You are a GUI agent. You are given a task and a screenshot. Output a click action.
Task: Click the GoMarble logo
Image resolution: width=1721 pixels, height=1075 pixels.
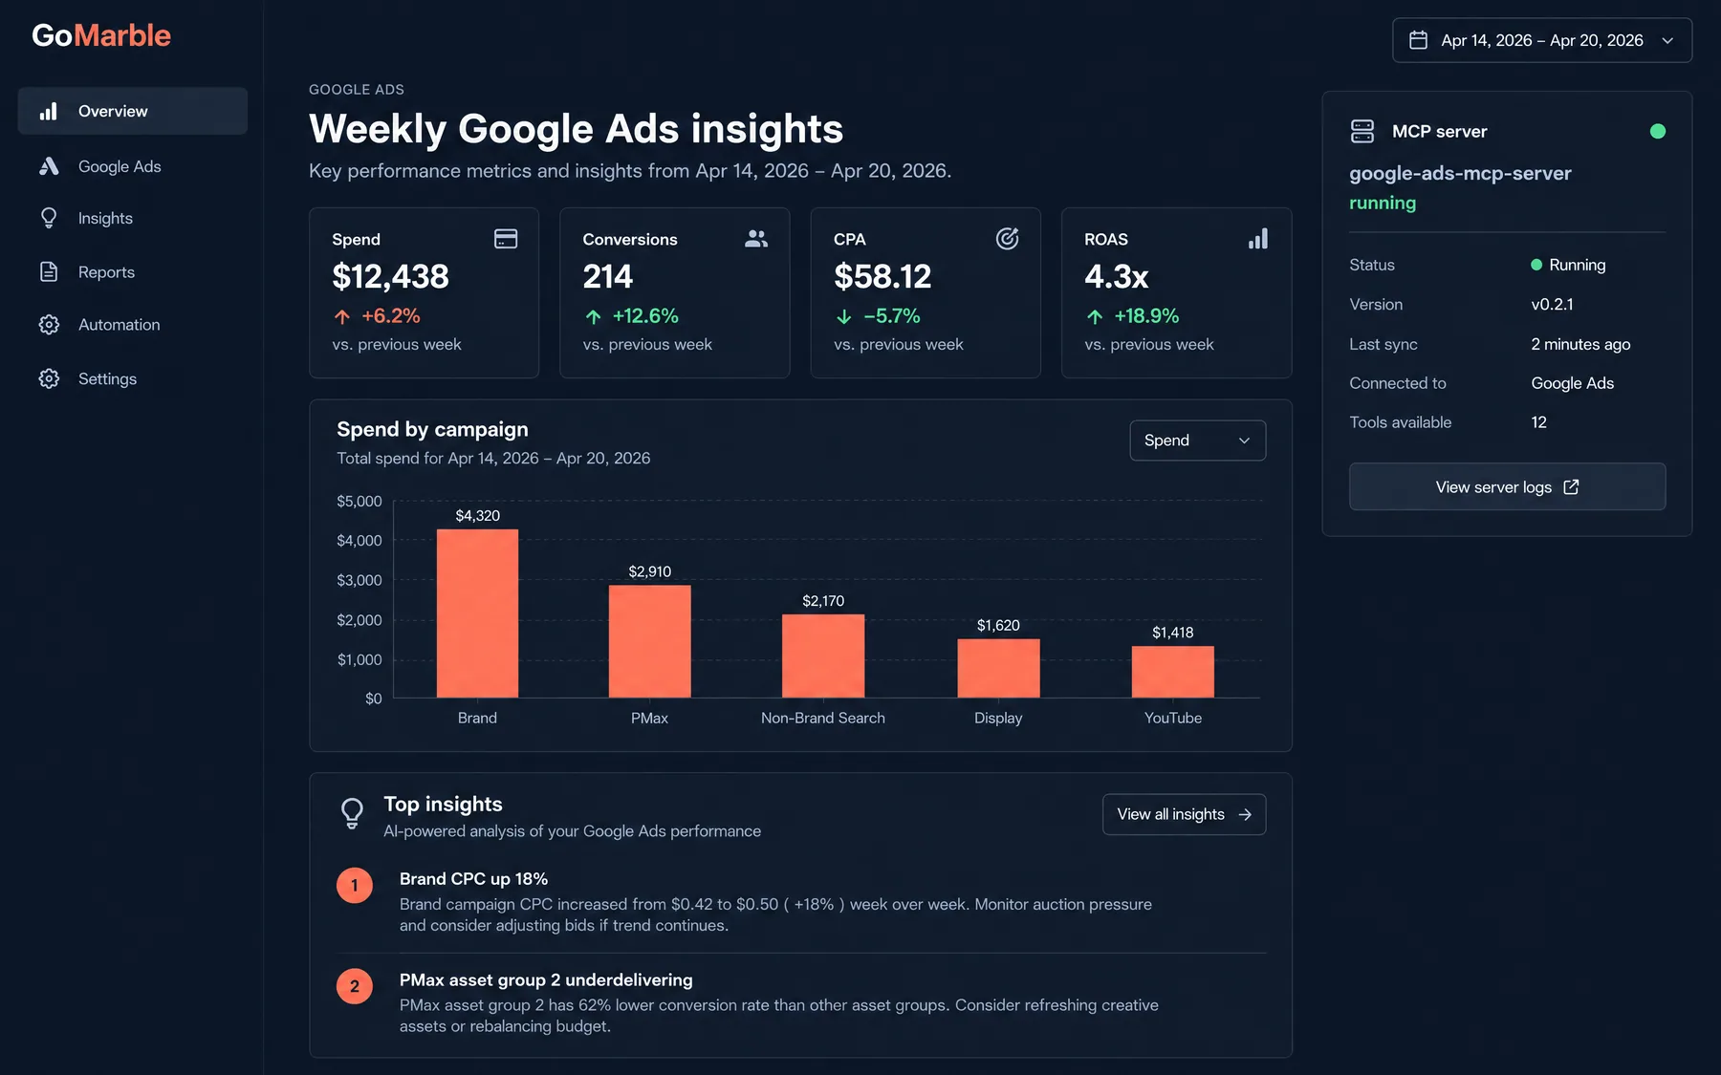coord(101,35)
